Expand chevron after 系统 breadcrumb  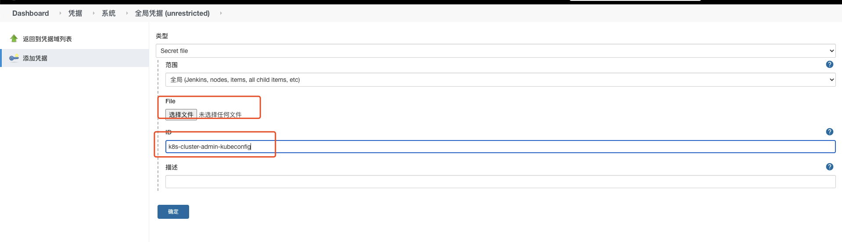tap(127, 13)
